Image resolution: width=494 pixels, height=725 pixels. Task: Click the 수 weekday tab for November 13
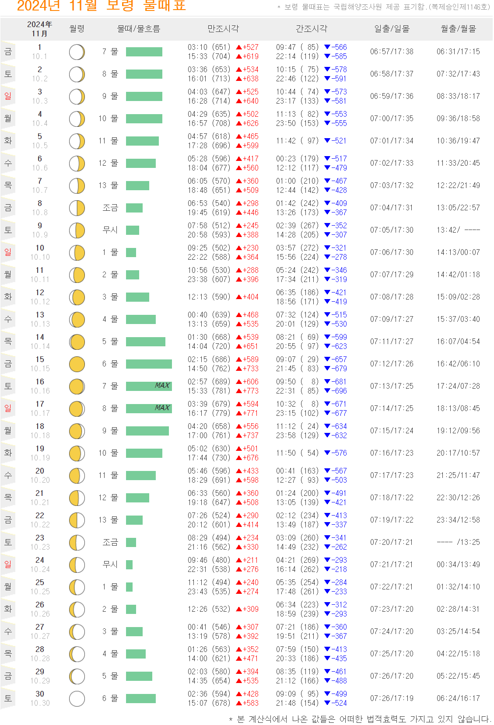coord(8,320)
